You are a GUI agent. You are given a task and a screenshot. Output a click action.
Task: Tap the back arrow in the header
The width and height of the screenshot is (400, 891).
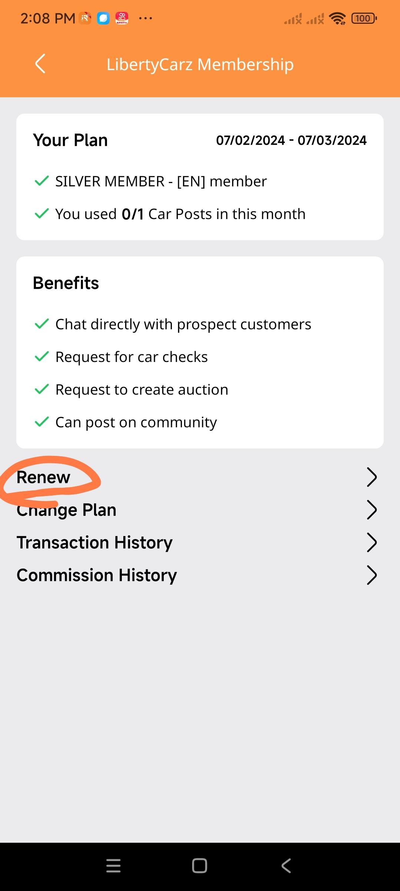click(40, 64)
